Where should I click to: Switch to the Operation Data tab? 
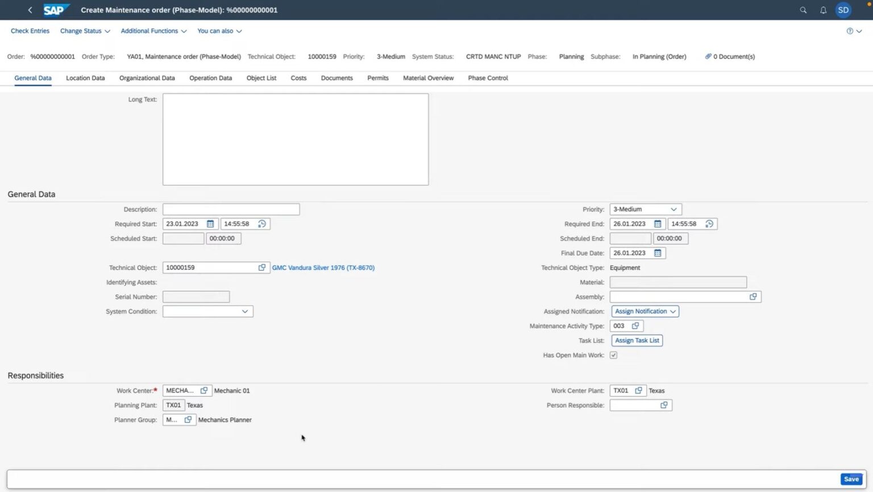[x=210, y=78]
